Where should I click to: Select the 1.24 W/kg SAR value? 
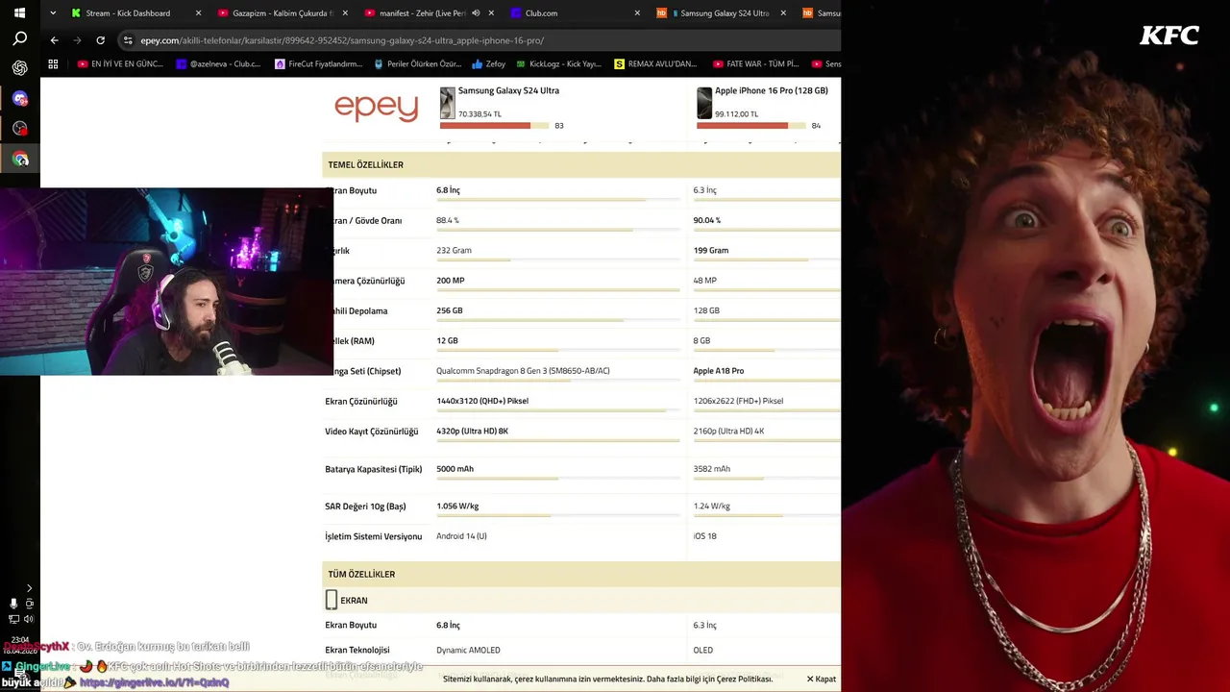pos(711,507)
